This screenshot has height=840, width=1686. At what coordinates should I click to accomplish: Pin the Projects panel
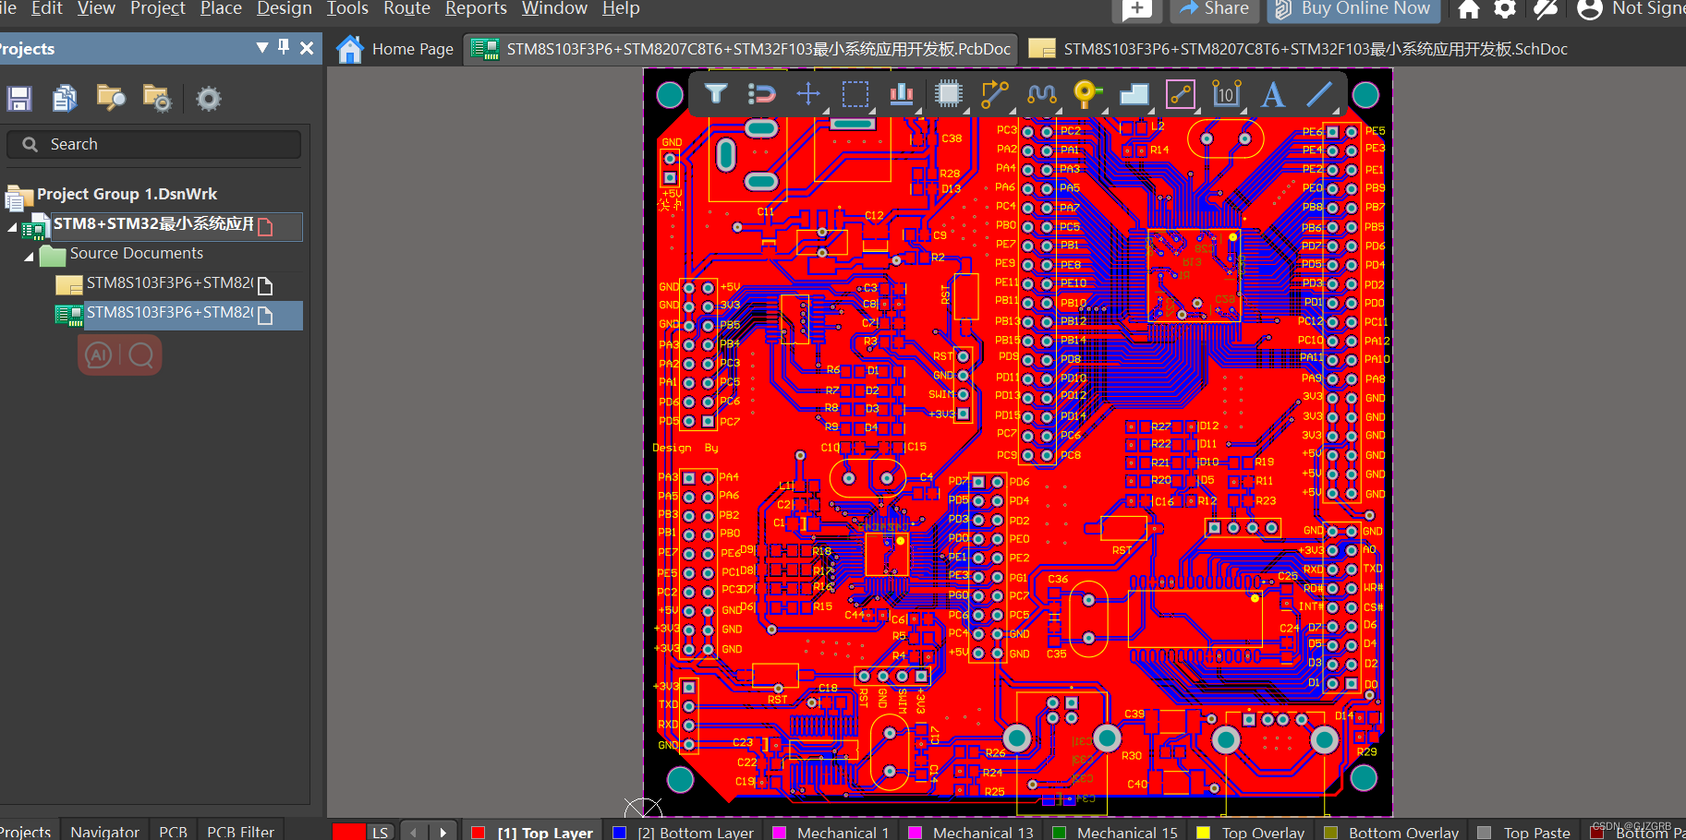[x=284, y=48]
